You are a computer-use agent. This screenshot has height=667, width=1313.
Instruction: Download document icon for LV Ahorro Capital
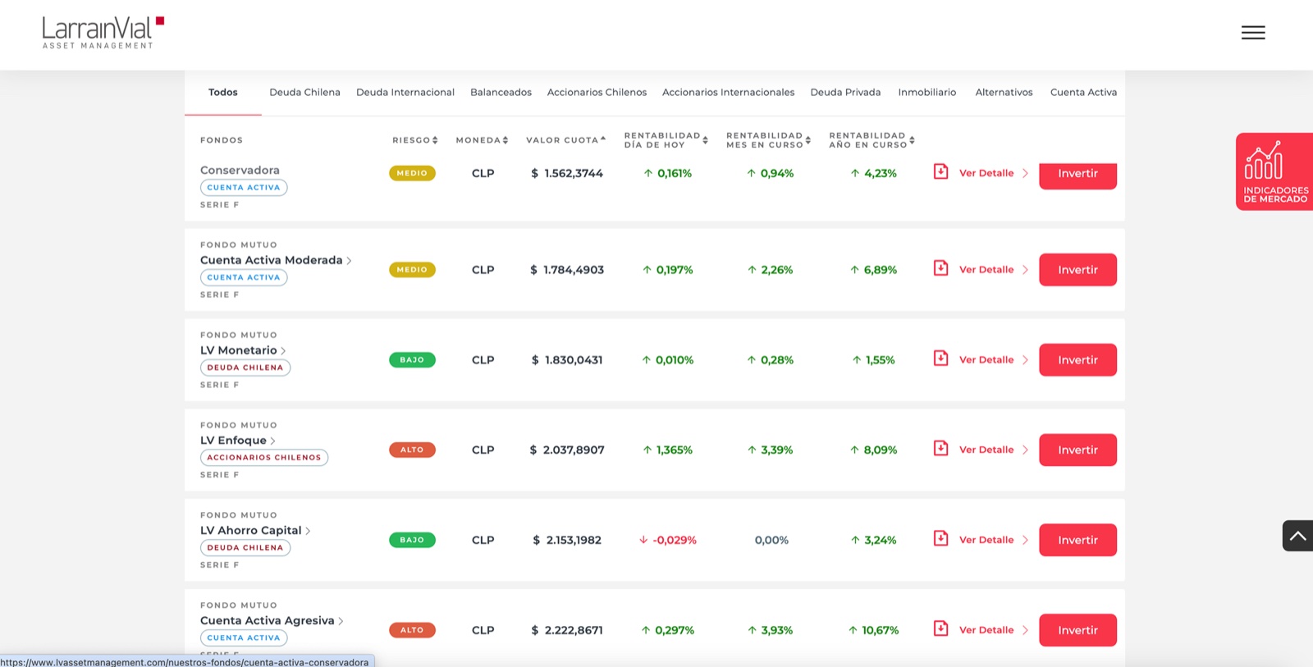click(x=941, y=539)
